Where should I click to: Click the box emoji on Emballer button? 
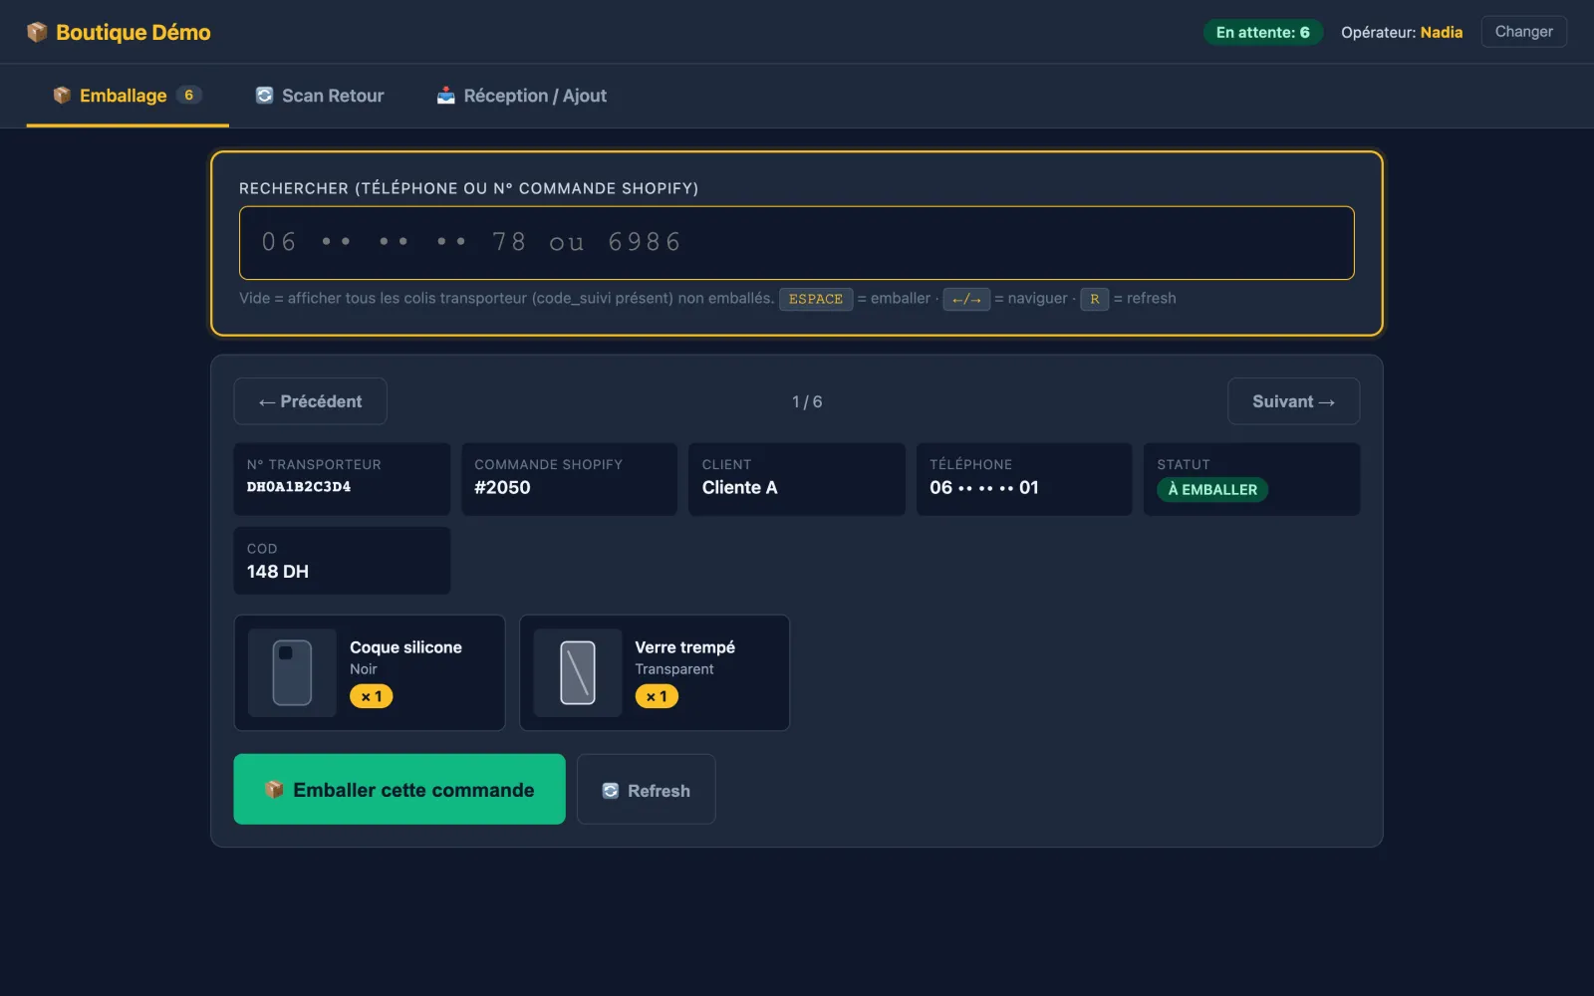[x=274, y=789]
